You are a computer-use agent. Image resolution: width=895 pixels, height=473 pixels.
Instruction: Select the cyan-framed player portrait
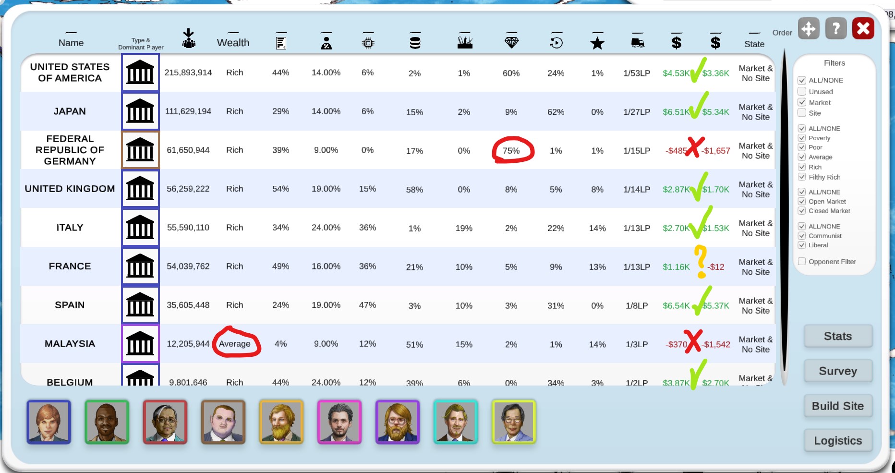click(x=456, y=422)
